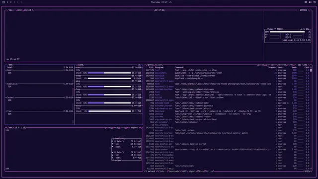Viewport: 318px width, 179px height.
Task: Click the User column header
Action: [280, 68]
